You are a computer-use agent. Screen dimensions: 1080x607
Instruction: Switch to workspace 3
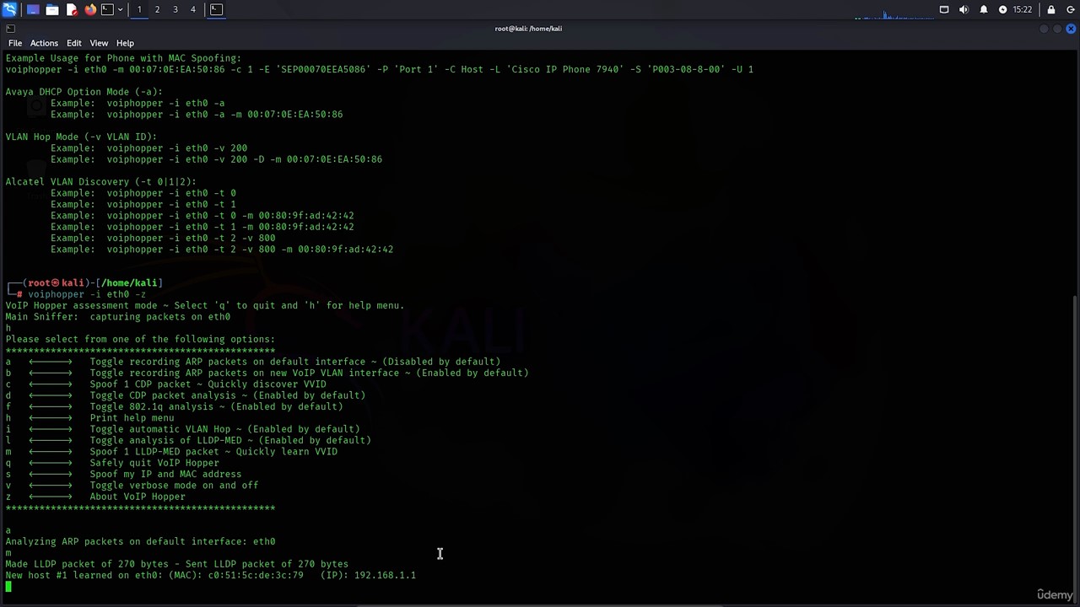(175, 9)
